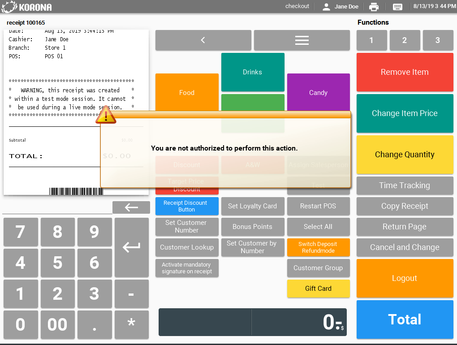The width and height of the screenshot is (457, 345).
Task: Click the receipt 100165 heading
Action: click(26, 23)
